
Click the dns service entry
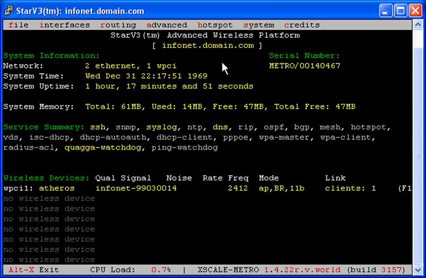coord(220,127)
